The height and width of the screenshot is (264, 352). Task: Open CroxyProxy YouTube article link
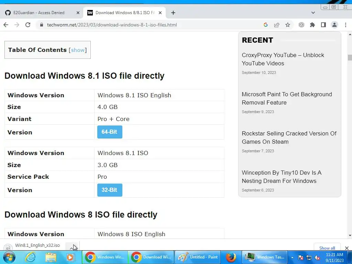click(283, 59)
